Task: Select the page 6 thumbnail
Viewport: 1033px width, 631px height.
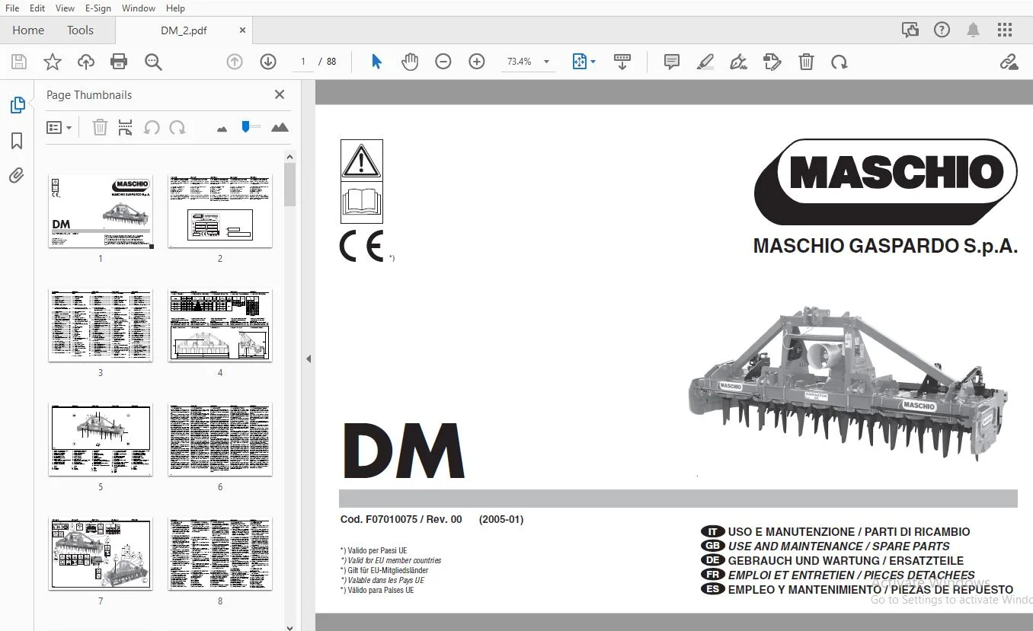Action: pos(220,439)
